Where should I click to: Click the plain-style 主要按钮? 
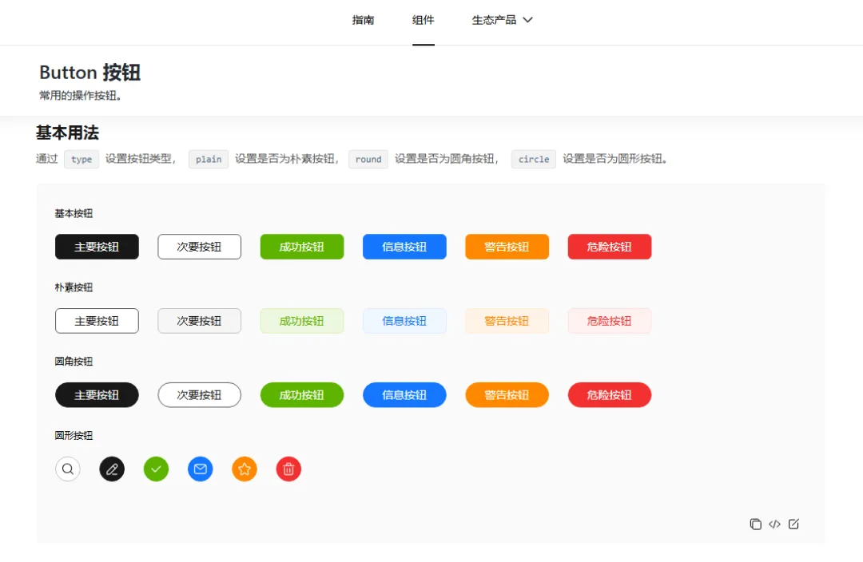[97, 321]
